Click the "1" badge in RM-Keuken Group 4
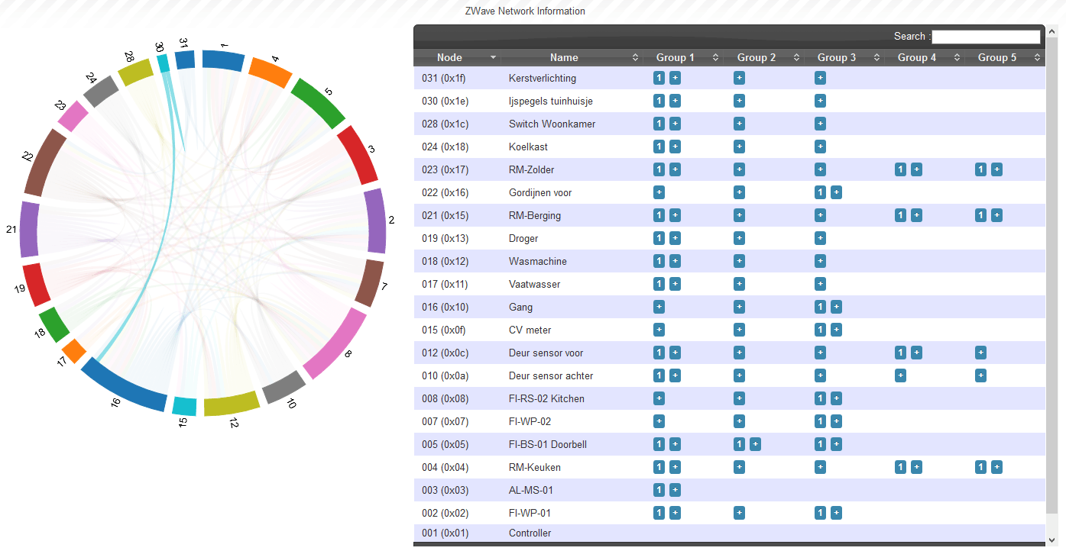 pyautogui.click(x=900, y=467)
